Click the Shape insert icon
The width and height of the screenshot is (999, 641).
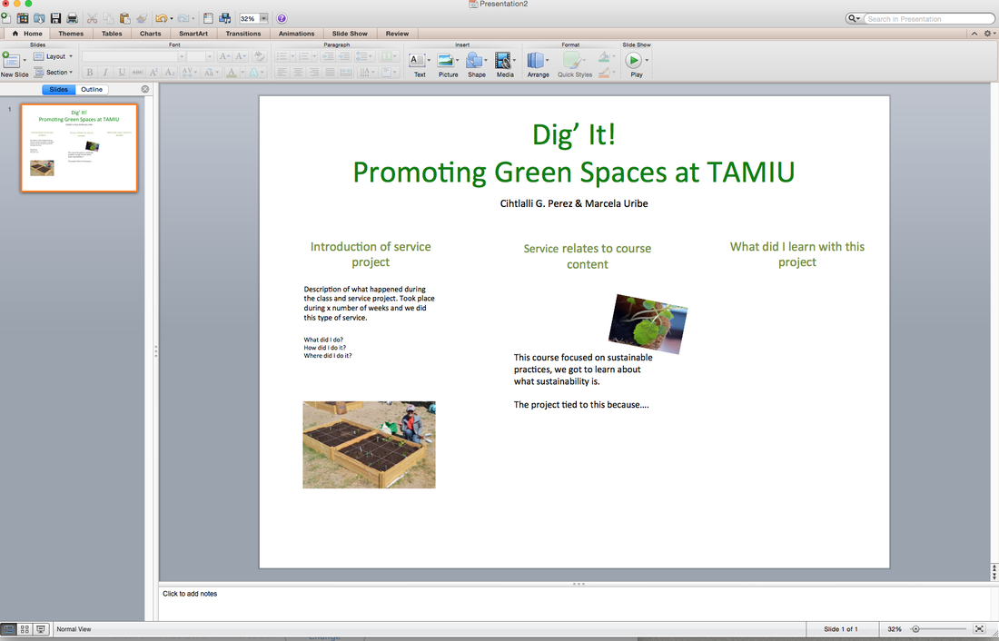(475, 61)
